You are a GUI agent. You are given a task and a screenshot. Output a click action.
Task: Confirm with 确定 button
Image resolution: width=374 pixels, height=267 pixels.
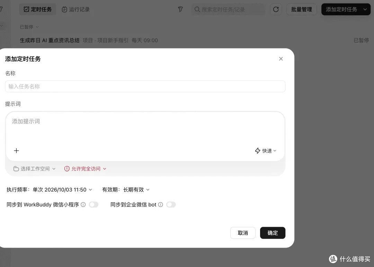[x=273, y=233]
